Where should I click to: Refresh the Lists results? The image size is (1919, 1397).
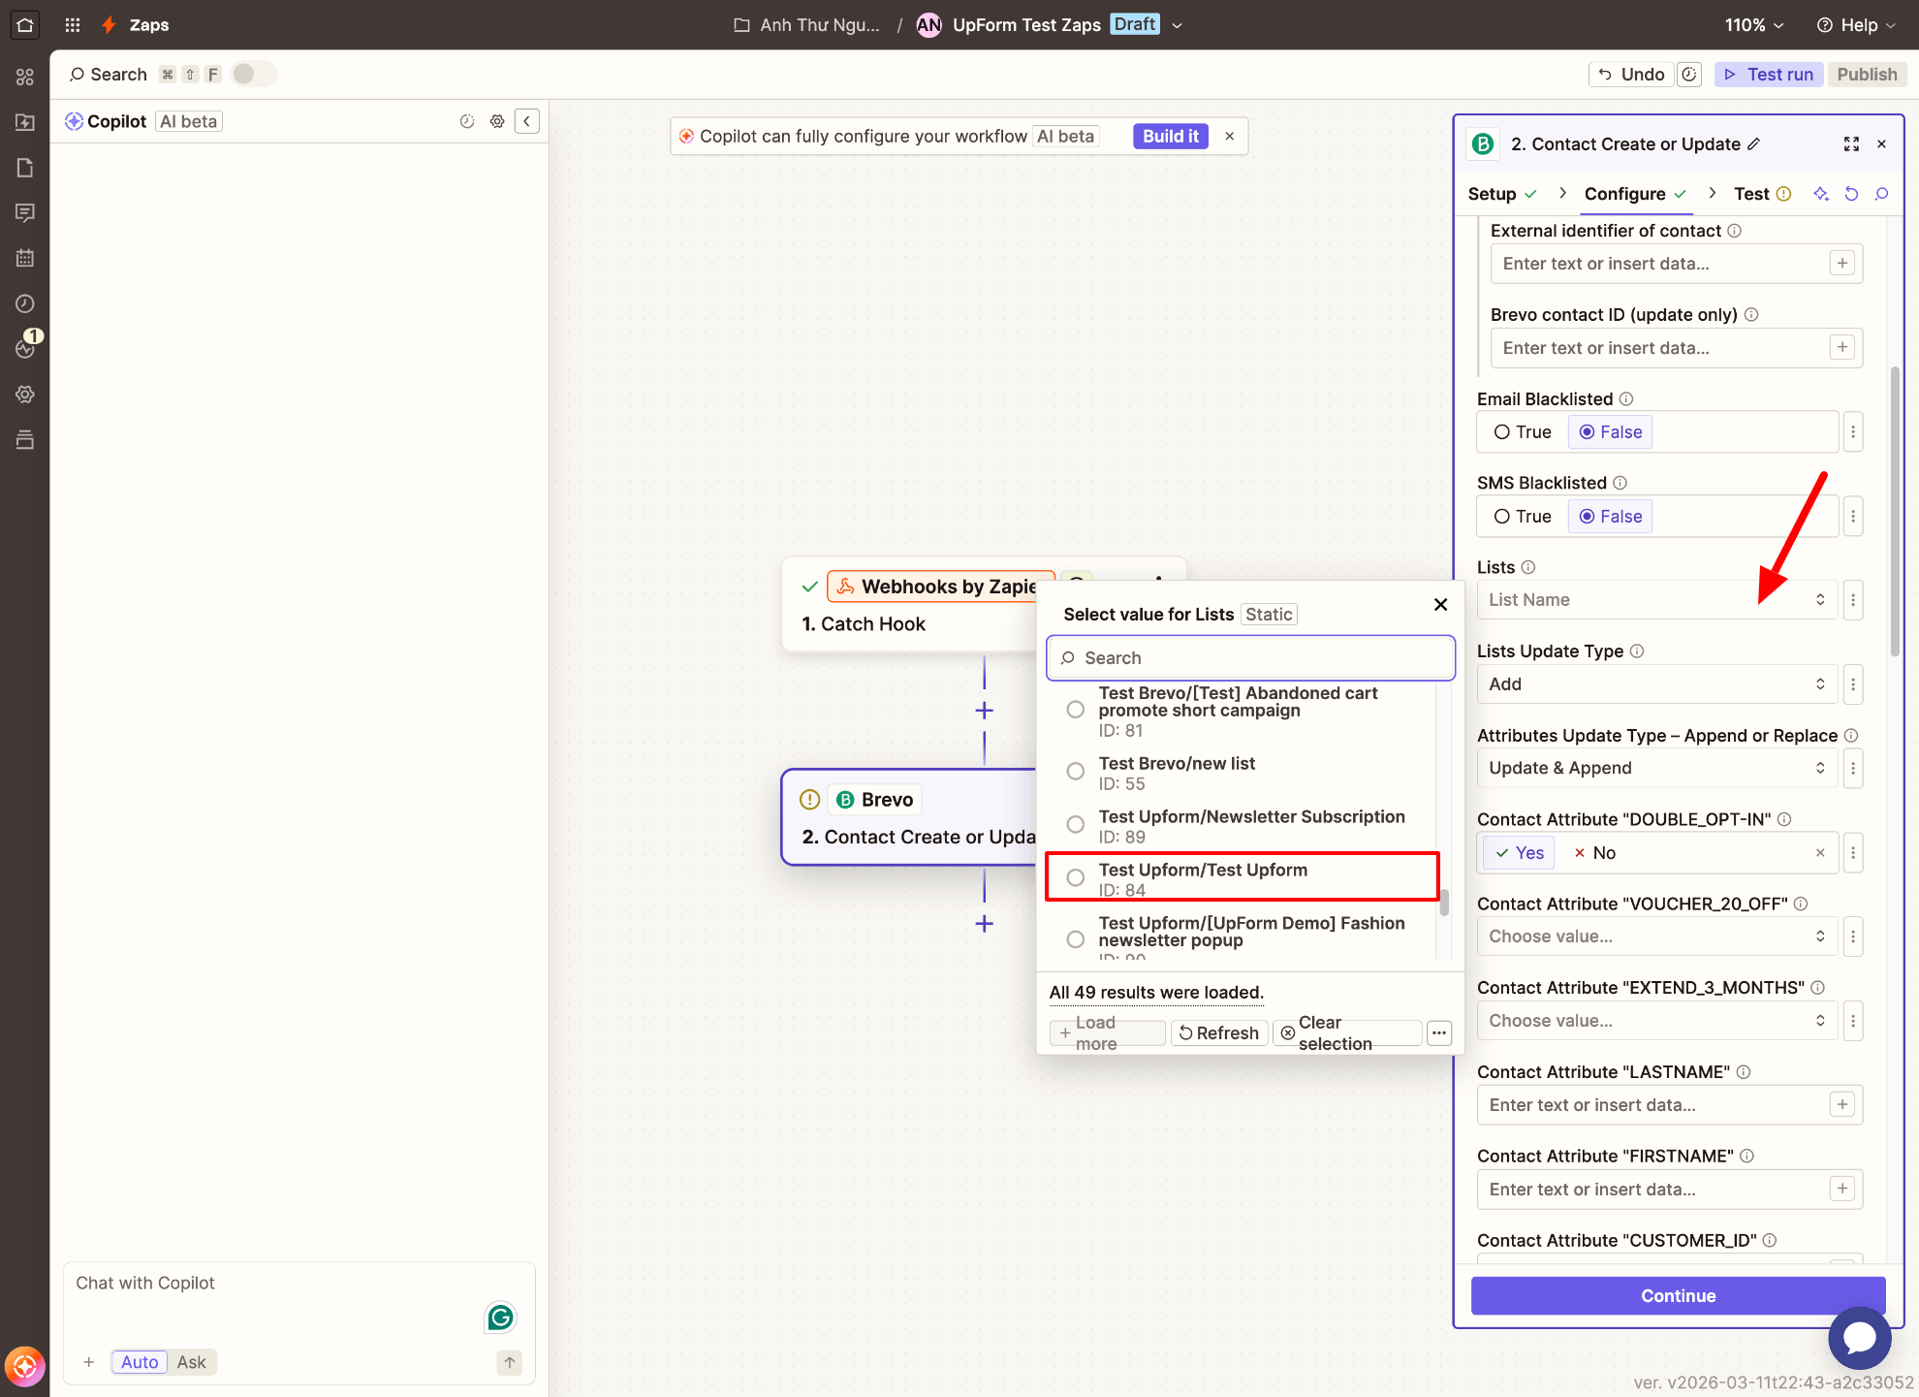pos(1219,1033)
